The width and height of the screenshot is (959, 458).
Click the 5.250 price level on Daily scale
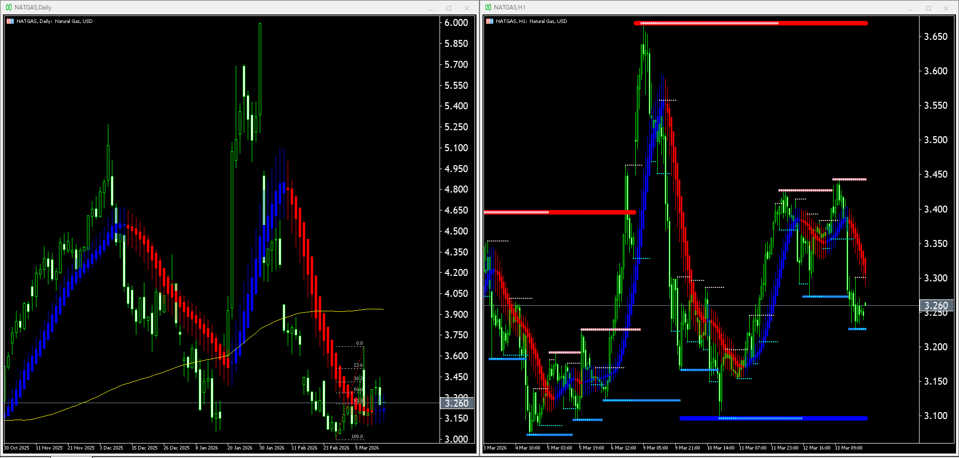[457, 127]
